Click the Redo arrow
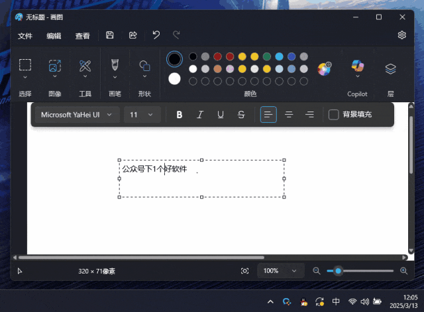 point(176,35)
